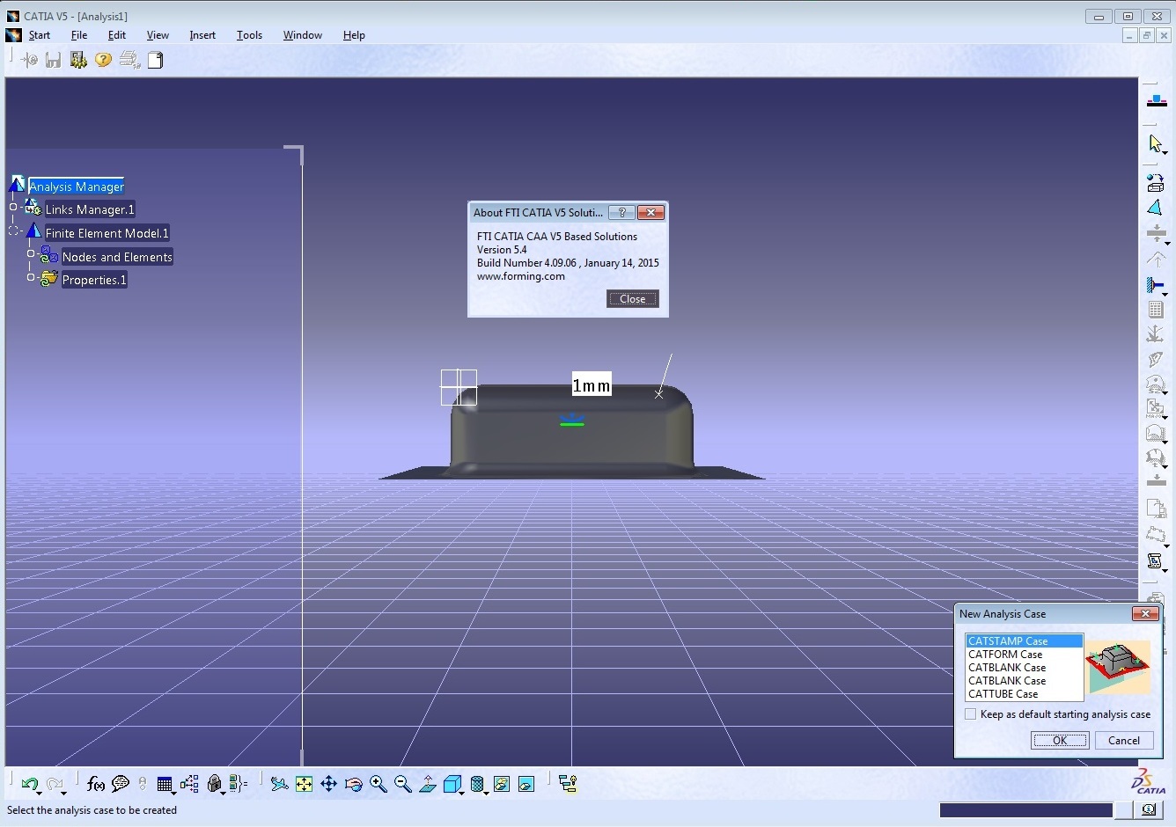Select the Pan four-arrow tool
This screenshot has height=827, width=1176.
click(328, 784)
